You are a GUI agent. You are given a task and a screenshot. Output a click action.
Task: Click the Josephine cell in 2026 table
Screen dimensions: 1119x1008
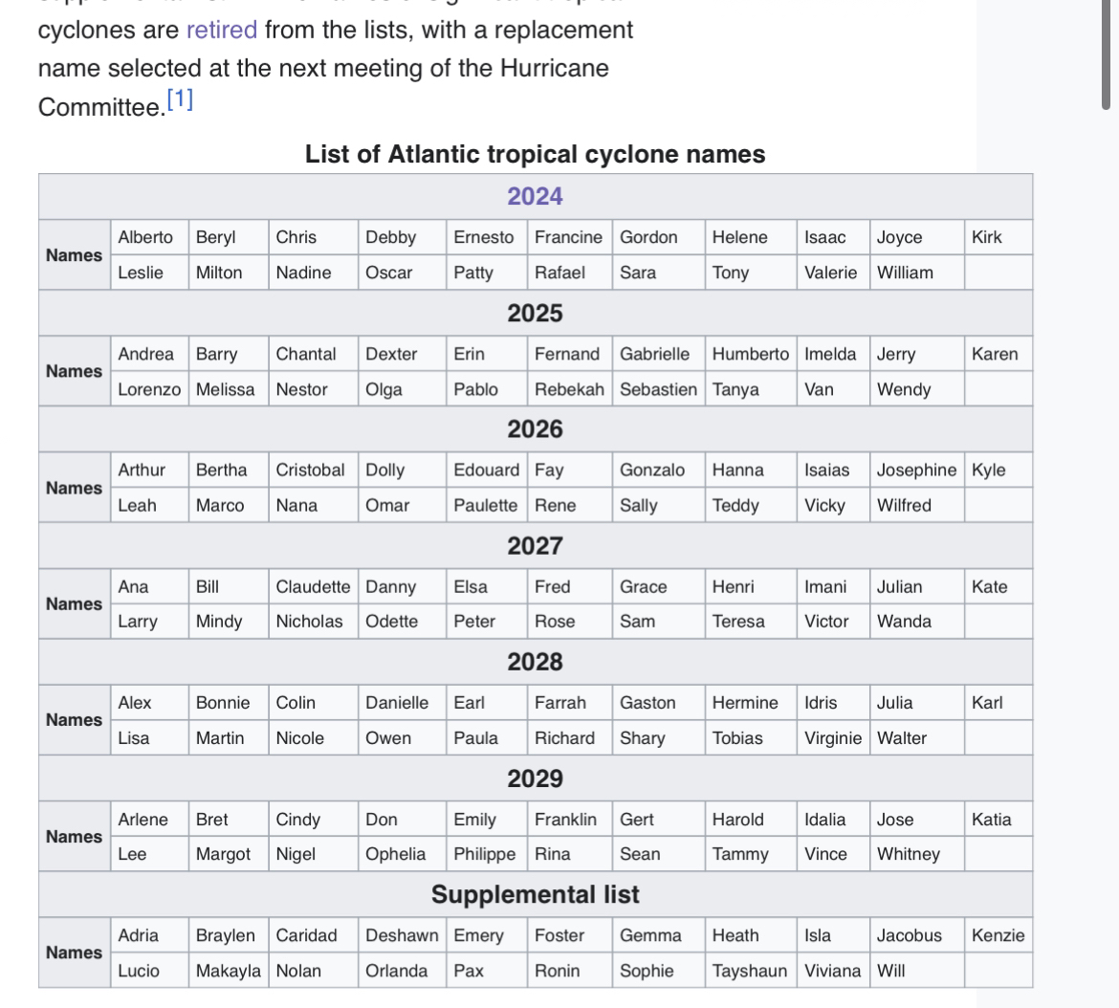(x=916, y=471)
